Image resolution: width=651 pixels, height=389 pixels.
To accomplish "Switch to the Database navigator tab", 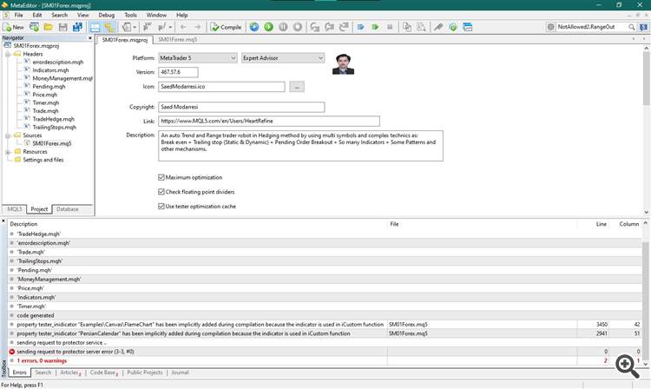I will [67, 209].
